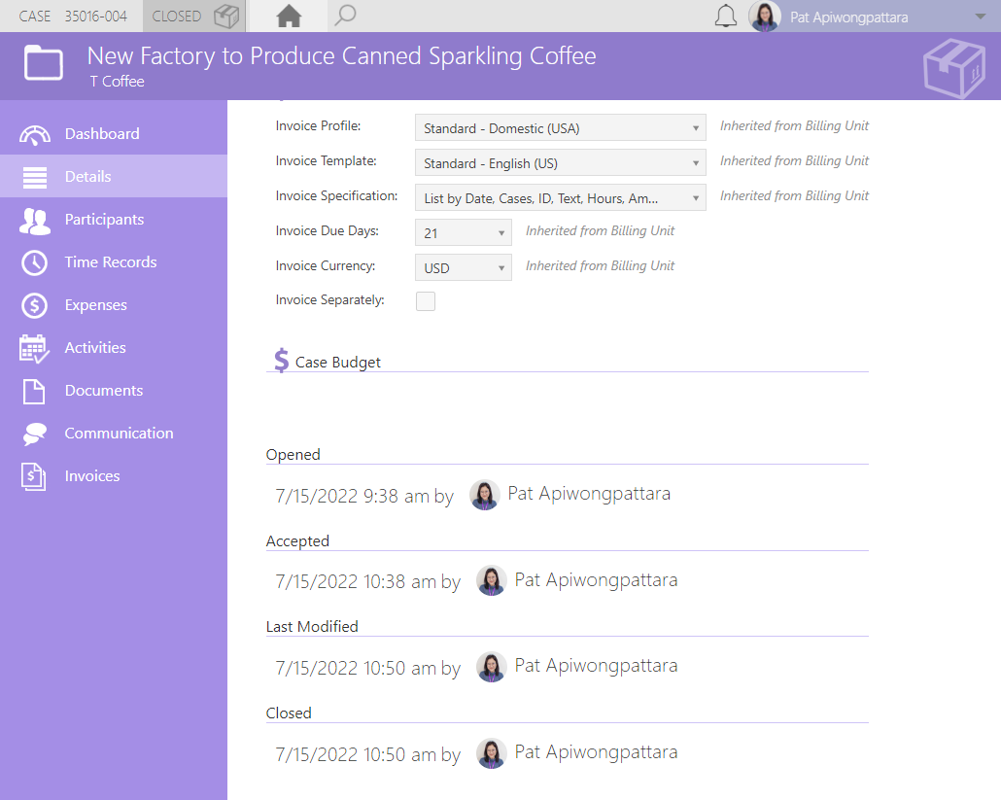Click the user avatar in top bar
The height and width of the screenshot is (800, 1001).
(x=765, y=16)
